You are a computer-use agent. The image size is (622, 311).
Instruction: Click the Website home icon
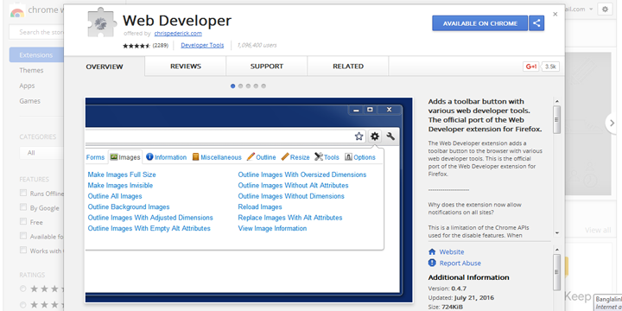tap(432, 252)
